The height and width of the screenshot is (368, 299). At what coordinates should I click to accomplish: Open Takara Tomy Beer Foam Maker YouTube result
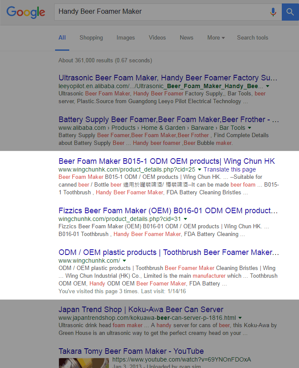[131, 351]
